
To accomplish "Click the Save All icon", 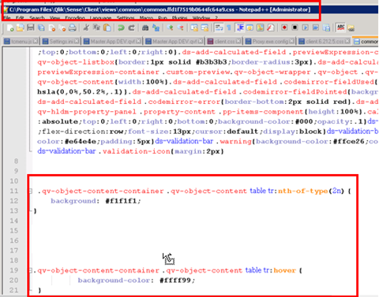I will point(41,28).
